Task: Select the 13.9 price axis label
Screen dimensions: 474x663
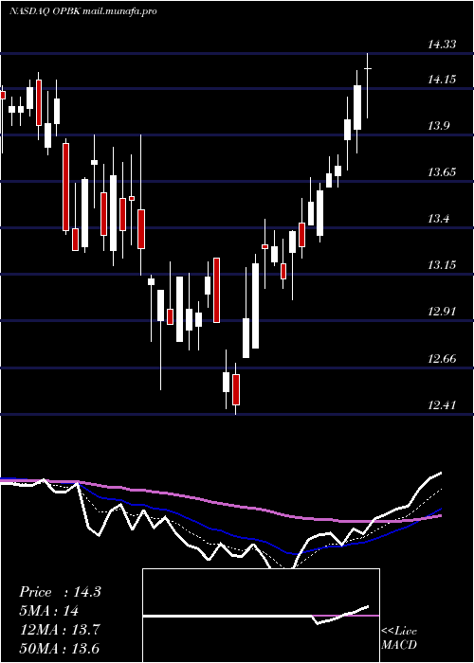Action: tap(438, 126)
